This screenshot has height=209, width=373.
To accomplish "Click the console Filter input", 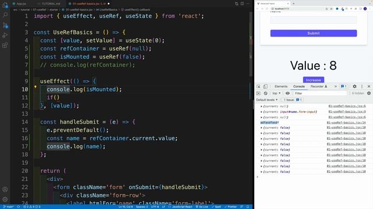I will [x=320, y=93].
